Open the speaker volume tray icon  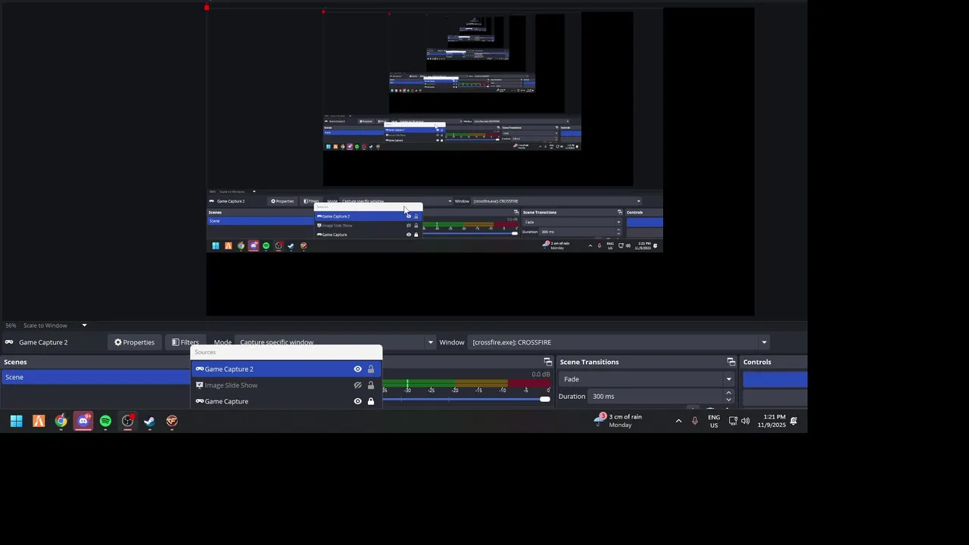pyautogui.click(x=746, y=421)
